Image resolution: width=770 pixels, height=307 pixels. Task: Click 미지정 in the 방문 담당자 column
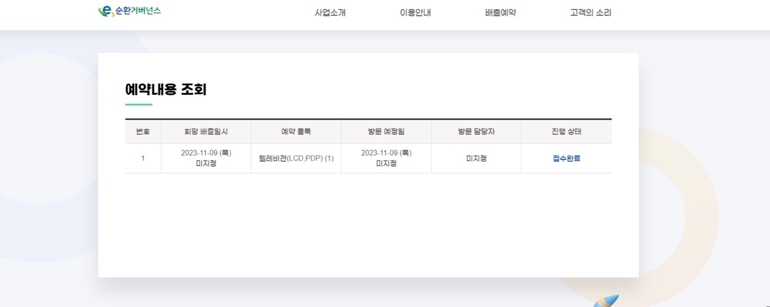click(x=476, y=158)
